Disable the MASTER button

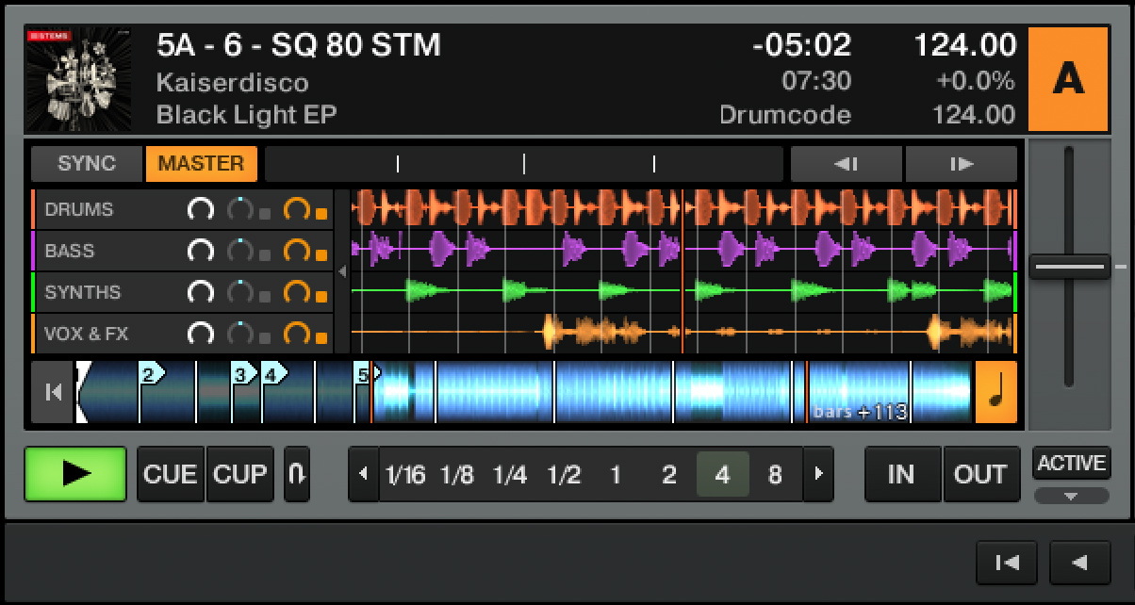click(x=201, y=163)
